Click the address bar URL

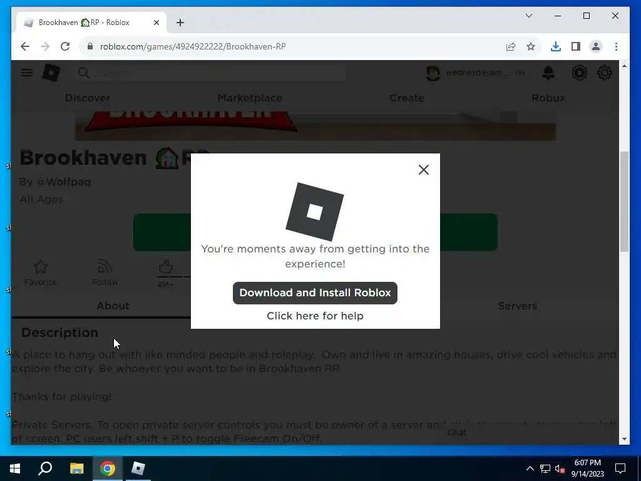click(x=193, y=46)
